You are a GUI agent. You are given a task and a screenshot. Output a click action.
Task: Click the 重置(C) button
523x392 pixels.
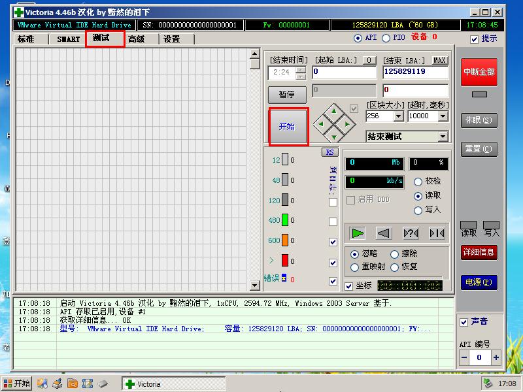[x=479, y=149]
